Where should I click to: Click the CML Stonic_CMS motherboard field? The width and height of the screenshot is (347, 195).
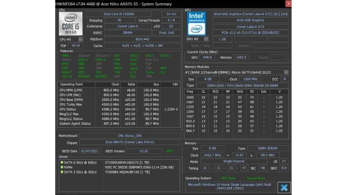pos(130,136)
